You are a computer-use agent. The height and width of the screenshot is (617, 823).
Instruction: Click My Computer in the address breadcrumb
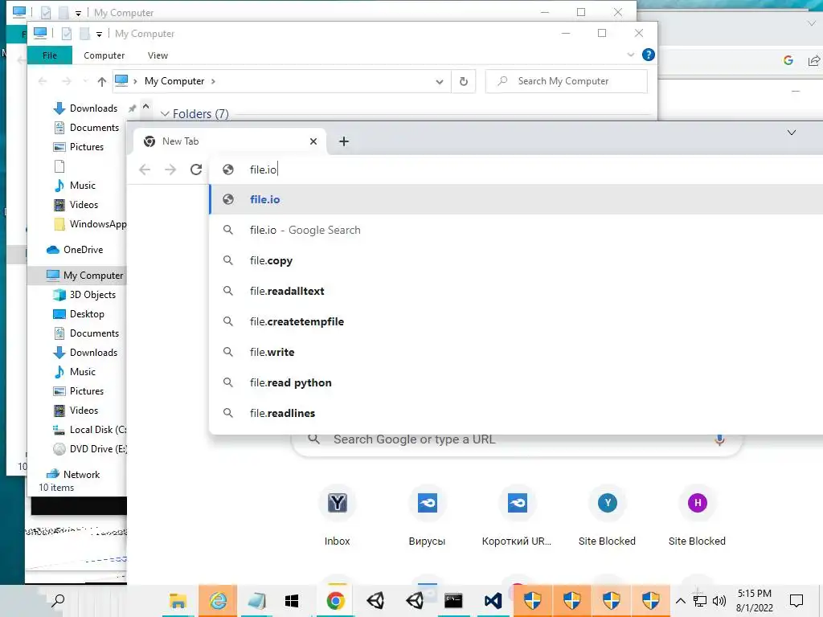[174, 81]
